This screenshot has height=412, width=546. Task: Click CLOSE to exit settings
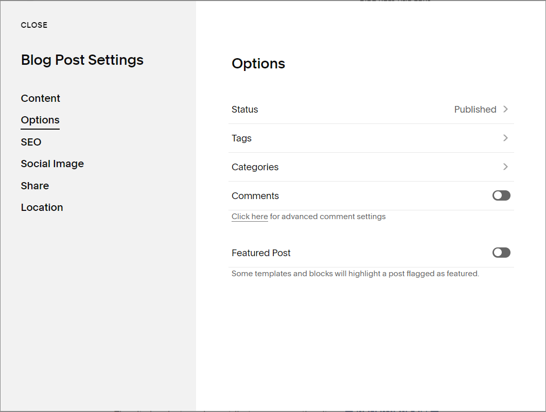[34, 25]
